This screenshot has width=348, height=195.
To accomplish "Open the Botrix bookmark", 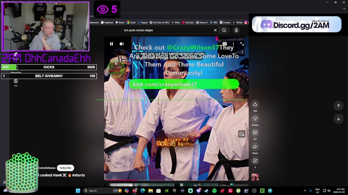I will (x=120, y=22).
